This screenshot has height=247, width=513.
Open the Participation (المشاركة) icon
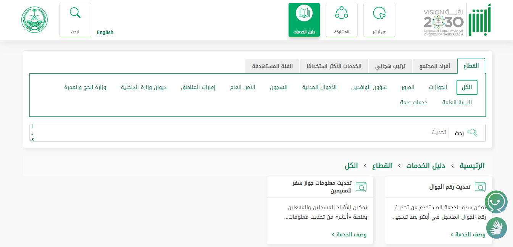click(341, 14)
